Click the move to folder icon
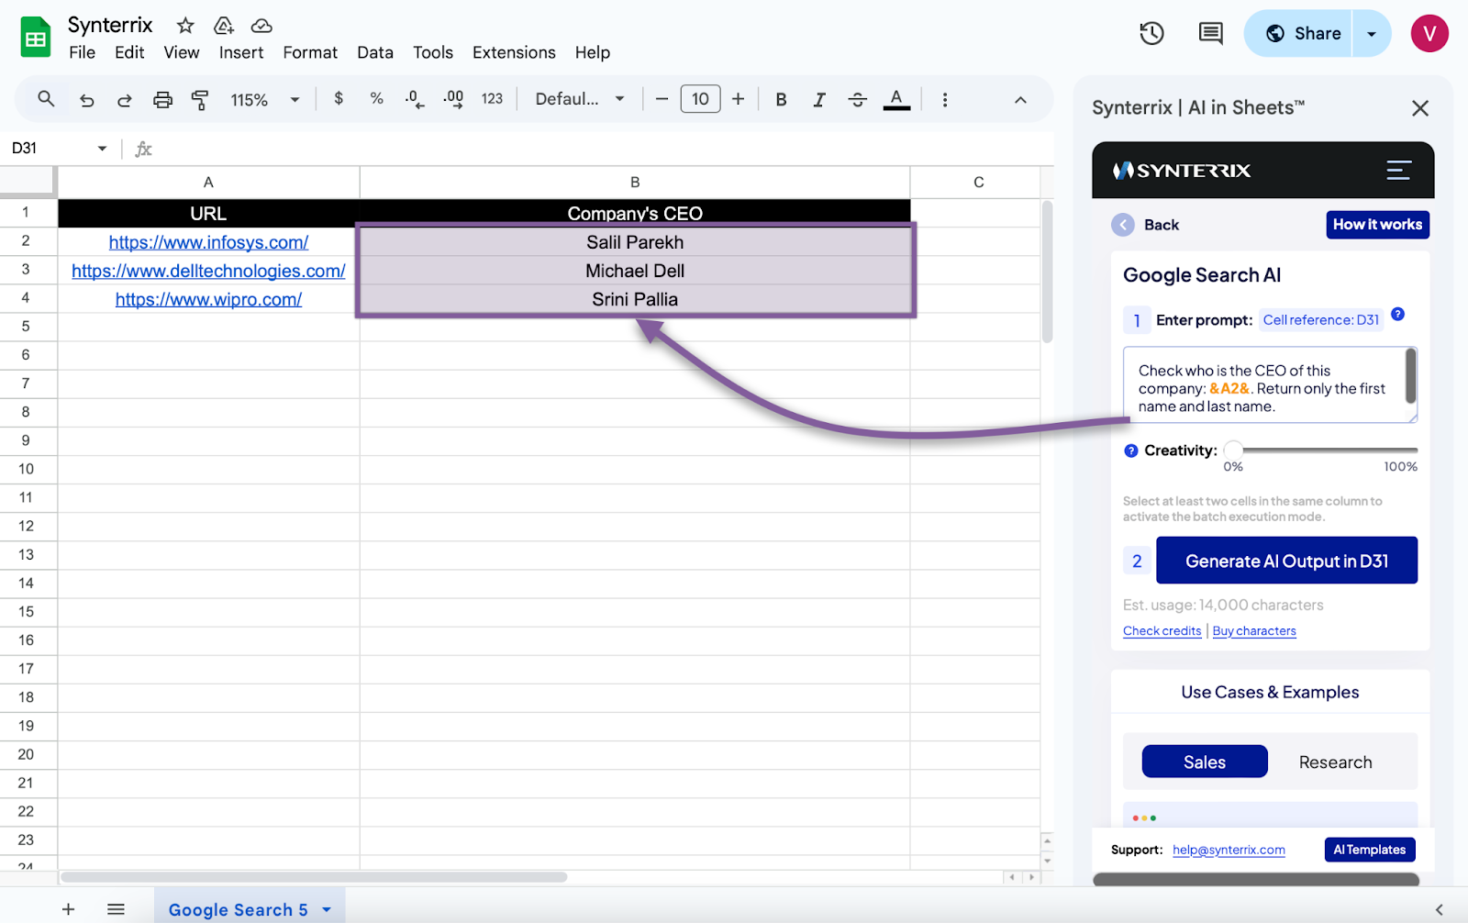Screen dimensions: 1468x923 pyautogui.click(x=224, y=26)
